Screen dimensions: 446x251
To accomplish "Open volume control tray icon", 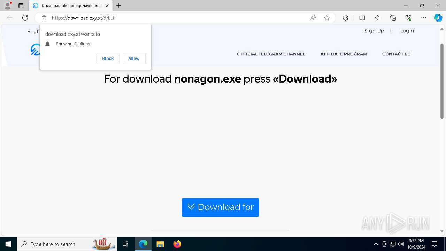I will click(401, 244).
